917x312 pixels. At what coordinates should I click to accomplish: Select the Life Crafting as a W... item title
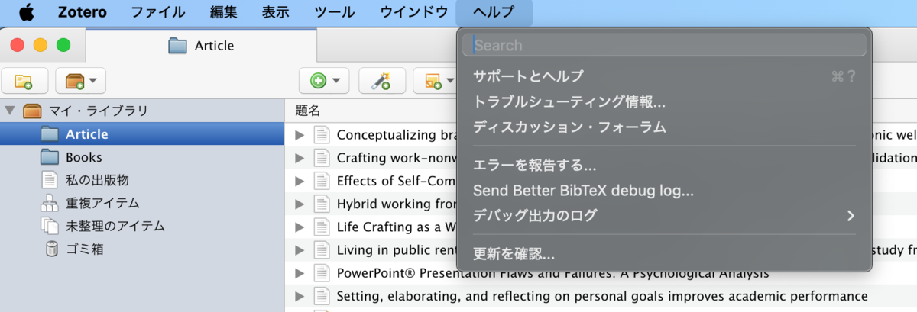(397, 227)
